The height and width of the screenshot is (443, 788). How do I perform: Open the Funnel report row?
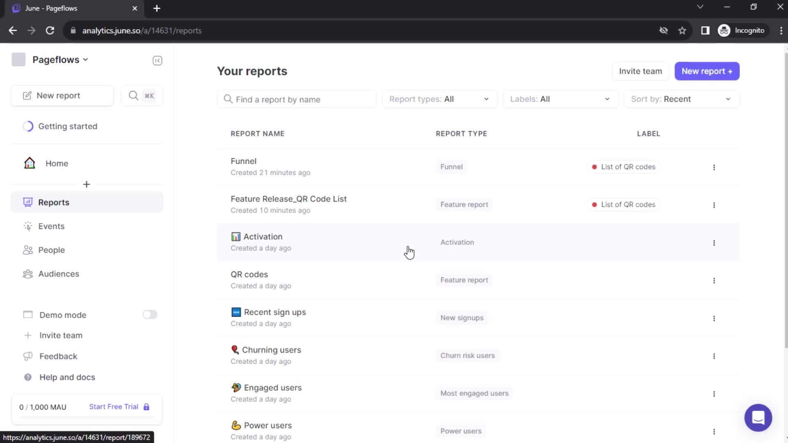tap(478, 167)
